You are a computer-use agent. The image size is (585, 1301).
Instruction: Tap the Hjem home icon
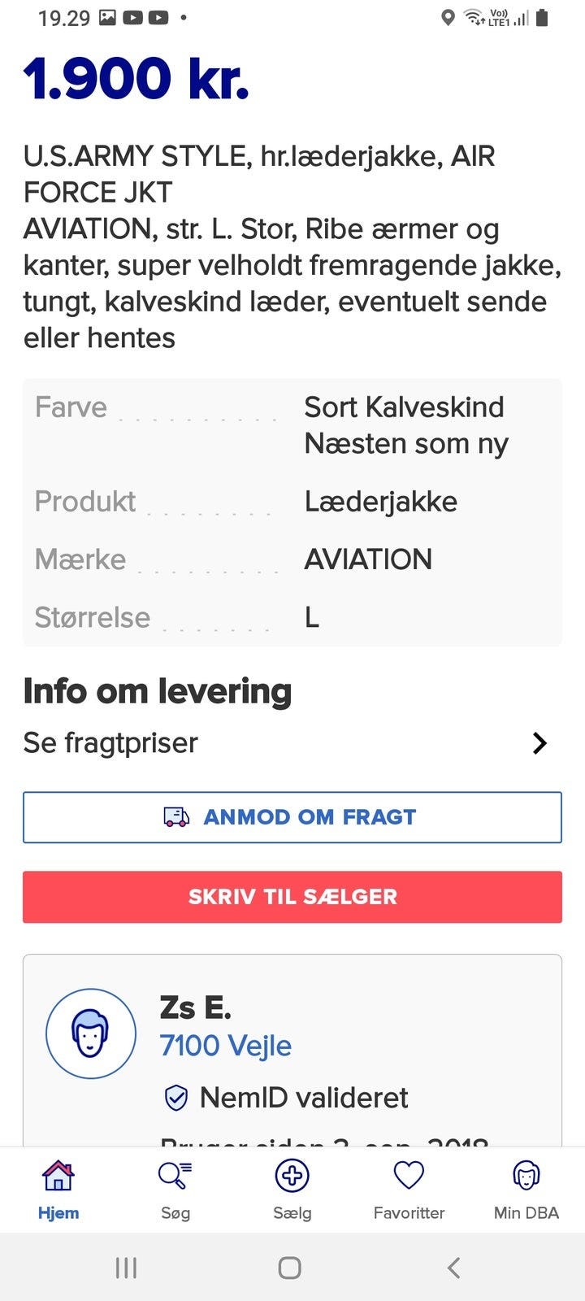(x=58, y=1176)
